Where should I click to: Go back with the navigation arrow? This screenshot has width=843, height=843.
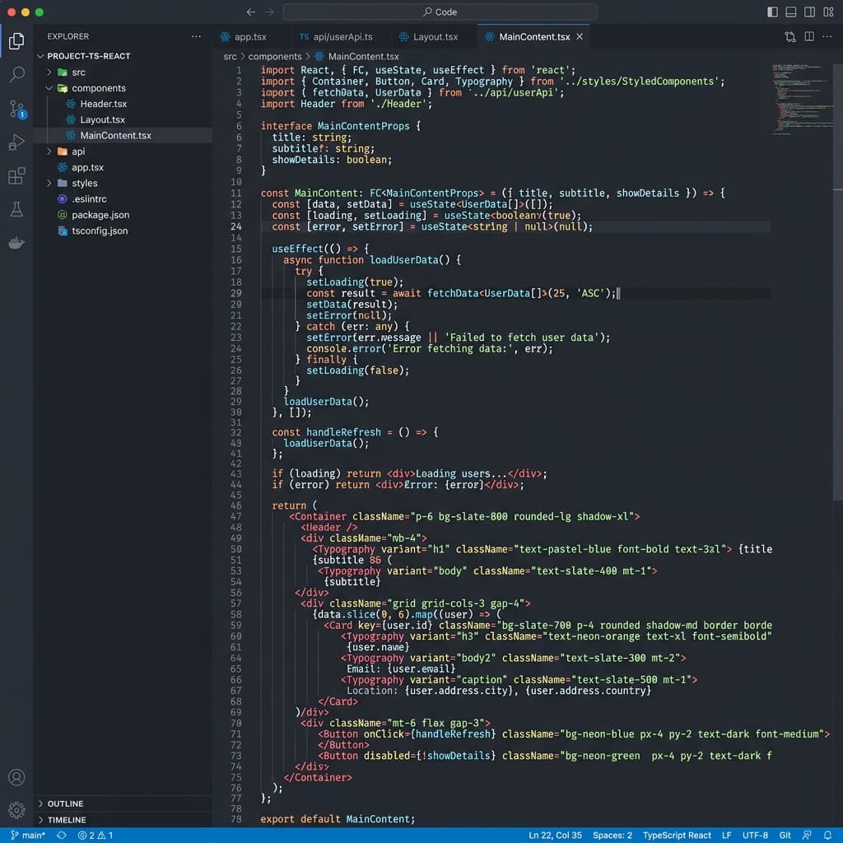251,12
